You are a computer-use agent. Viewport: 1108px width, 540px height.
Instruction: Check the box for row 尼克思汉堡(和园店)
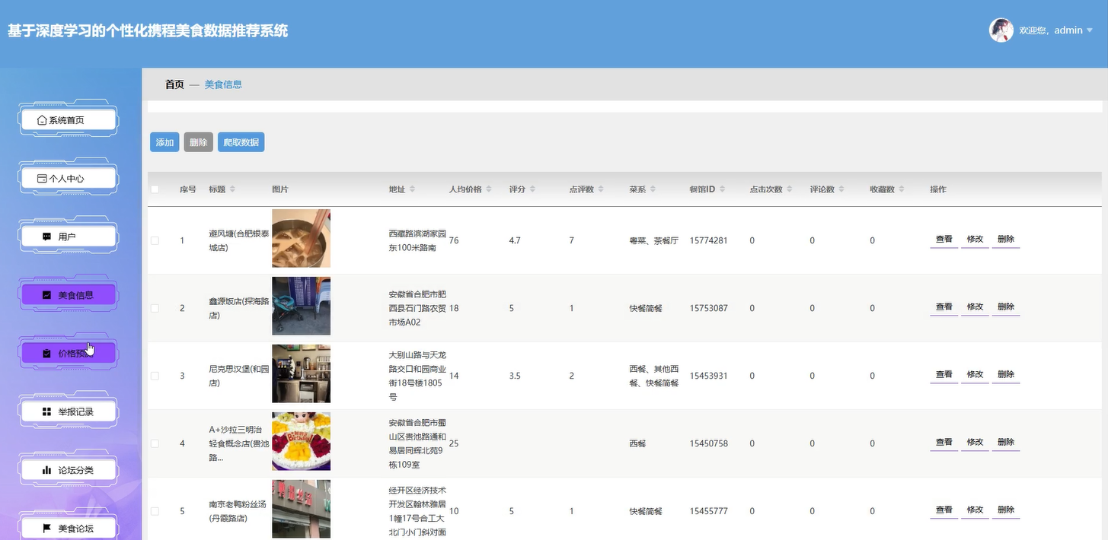click(155, 376)
